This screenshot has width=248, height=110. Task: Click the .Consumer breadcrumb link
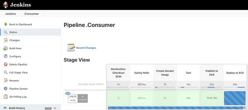[x=31, y=14]
